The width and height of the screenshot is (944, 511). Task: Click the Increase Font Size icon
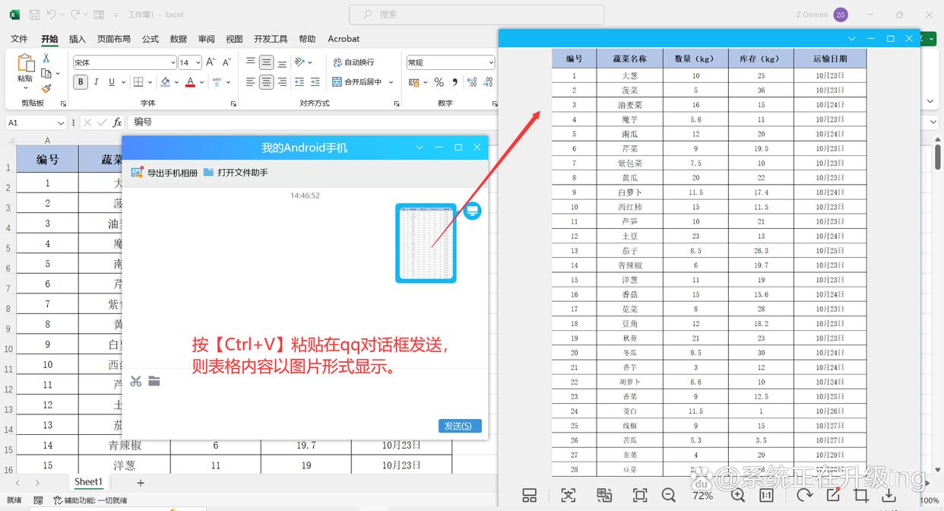click(x=211, y=62)
